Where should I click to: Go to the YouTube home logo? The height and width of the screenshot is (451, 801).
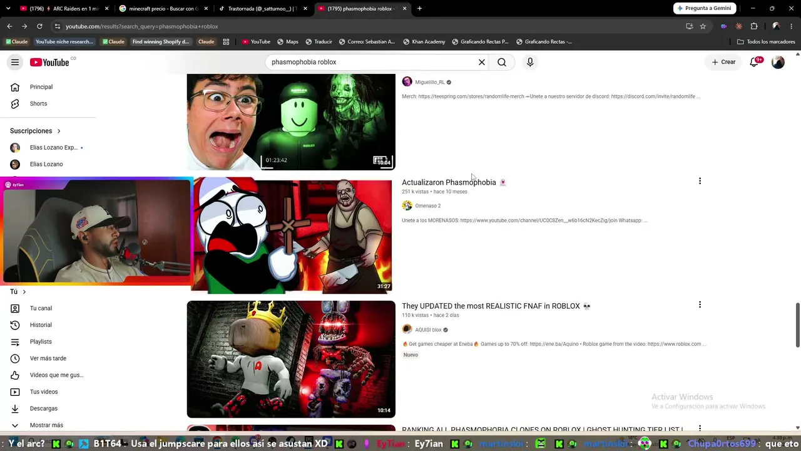[x=50, y=62]
